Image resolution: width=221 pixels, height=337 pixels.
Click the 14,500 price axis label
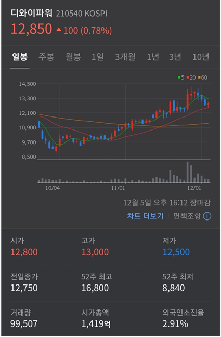click(28, 84)
